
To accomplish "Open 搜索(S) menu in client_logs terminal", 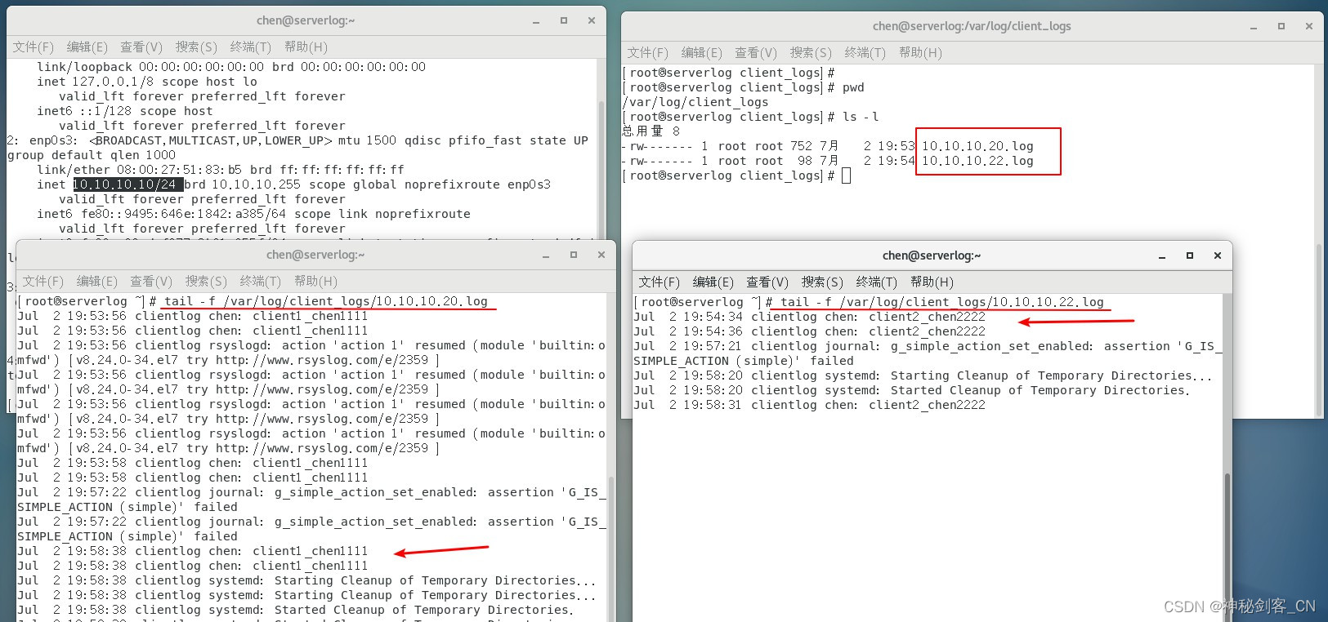I will click(x=811, y=52).
